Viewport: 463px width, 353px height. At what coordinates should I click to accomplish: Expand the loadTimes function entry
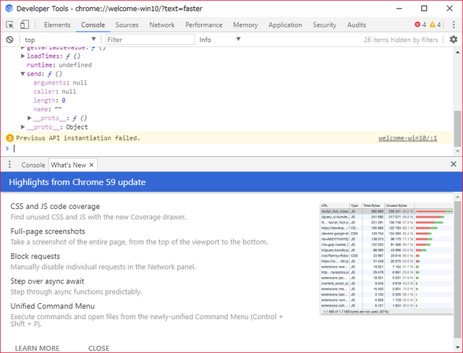coord(22,56)
